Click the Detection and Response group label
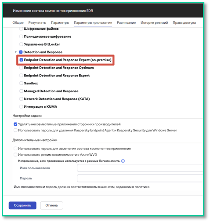 click(43, 52)
